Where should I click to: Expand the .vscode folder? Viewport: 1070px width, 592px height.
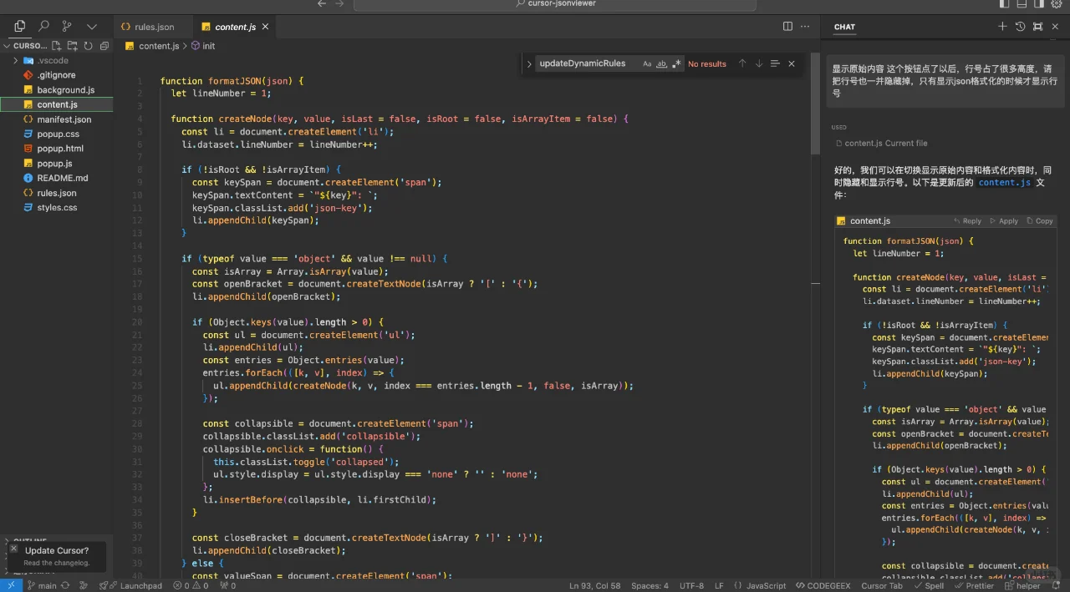pos(52,61)
